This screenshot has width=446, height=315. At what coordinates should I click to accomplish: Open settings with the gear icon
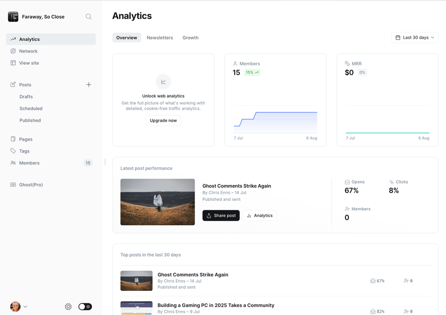(68, 307)
